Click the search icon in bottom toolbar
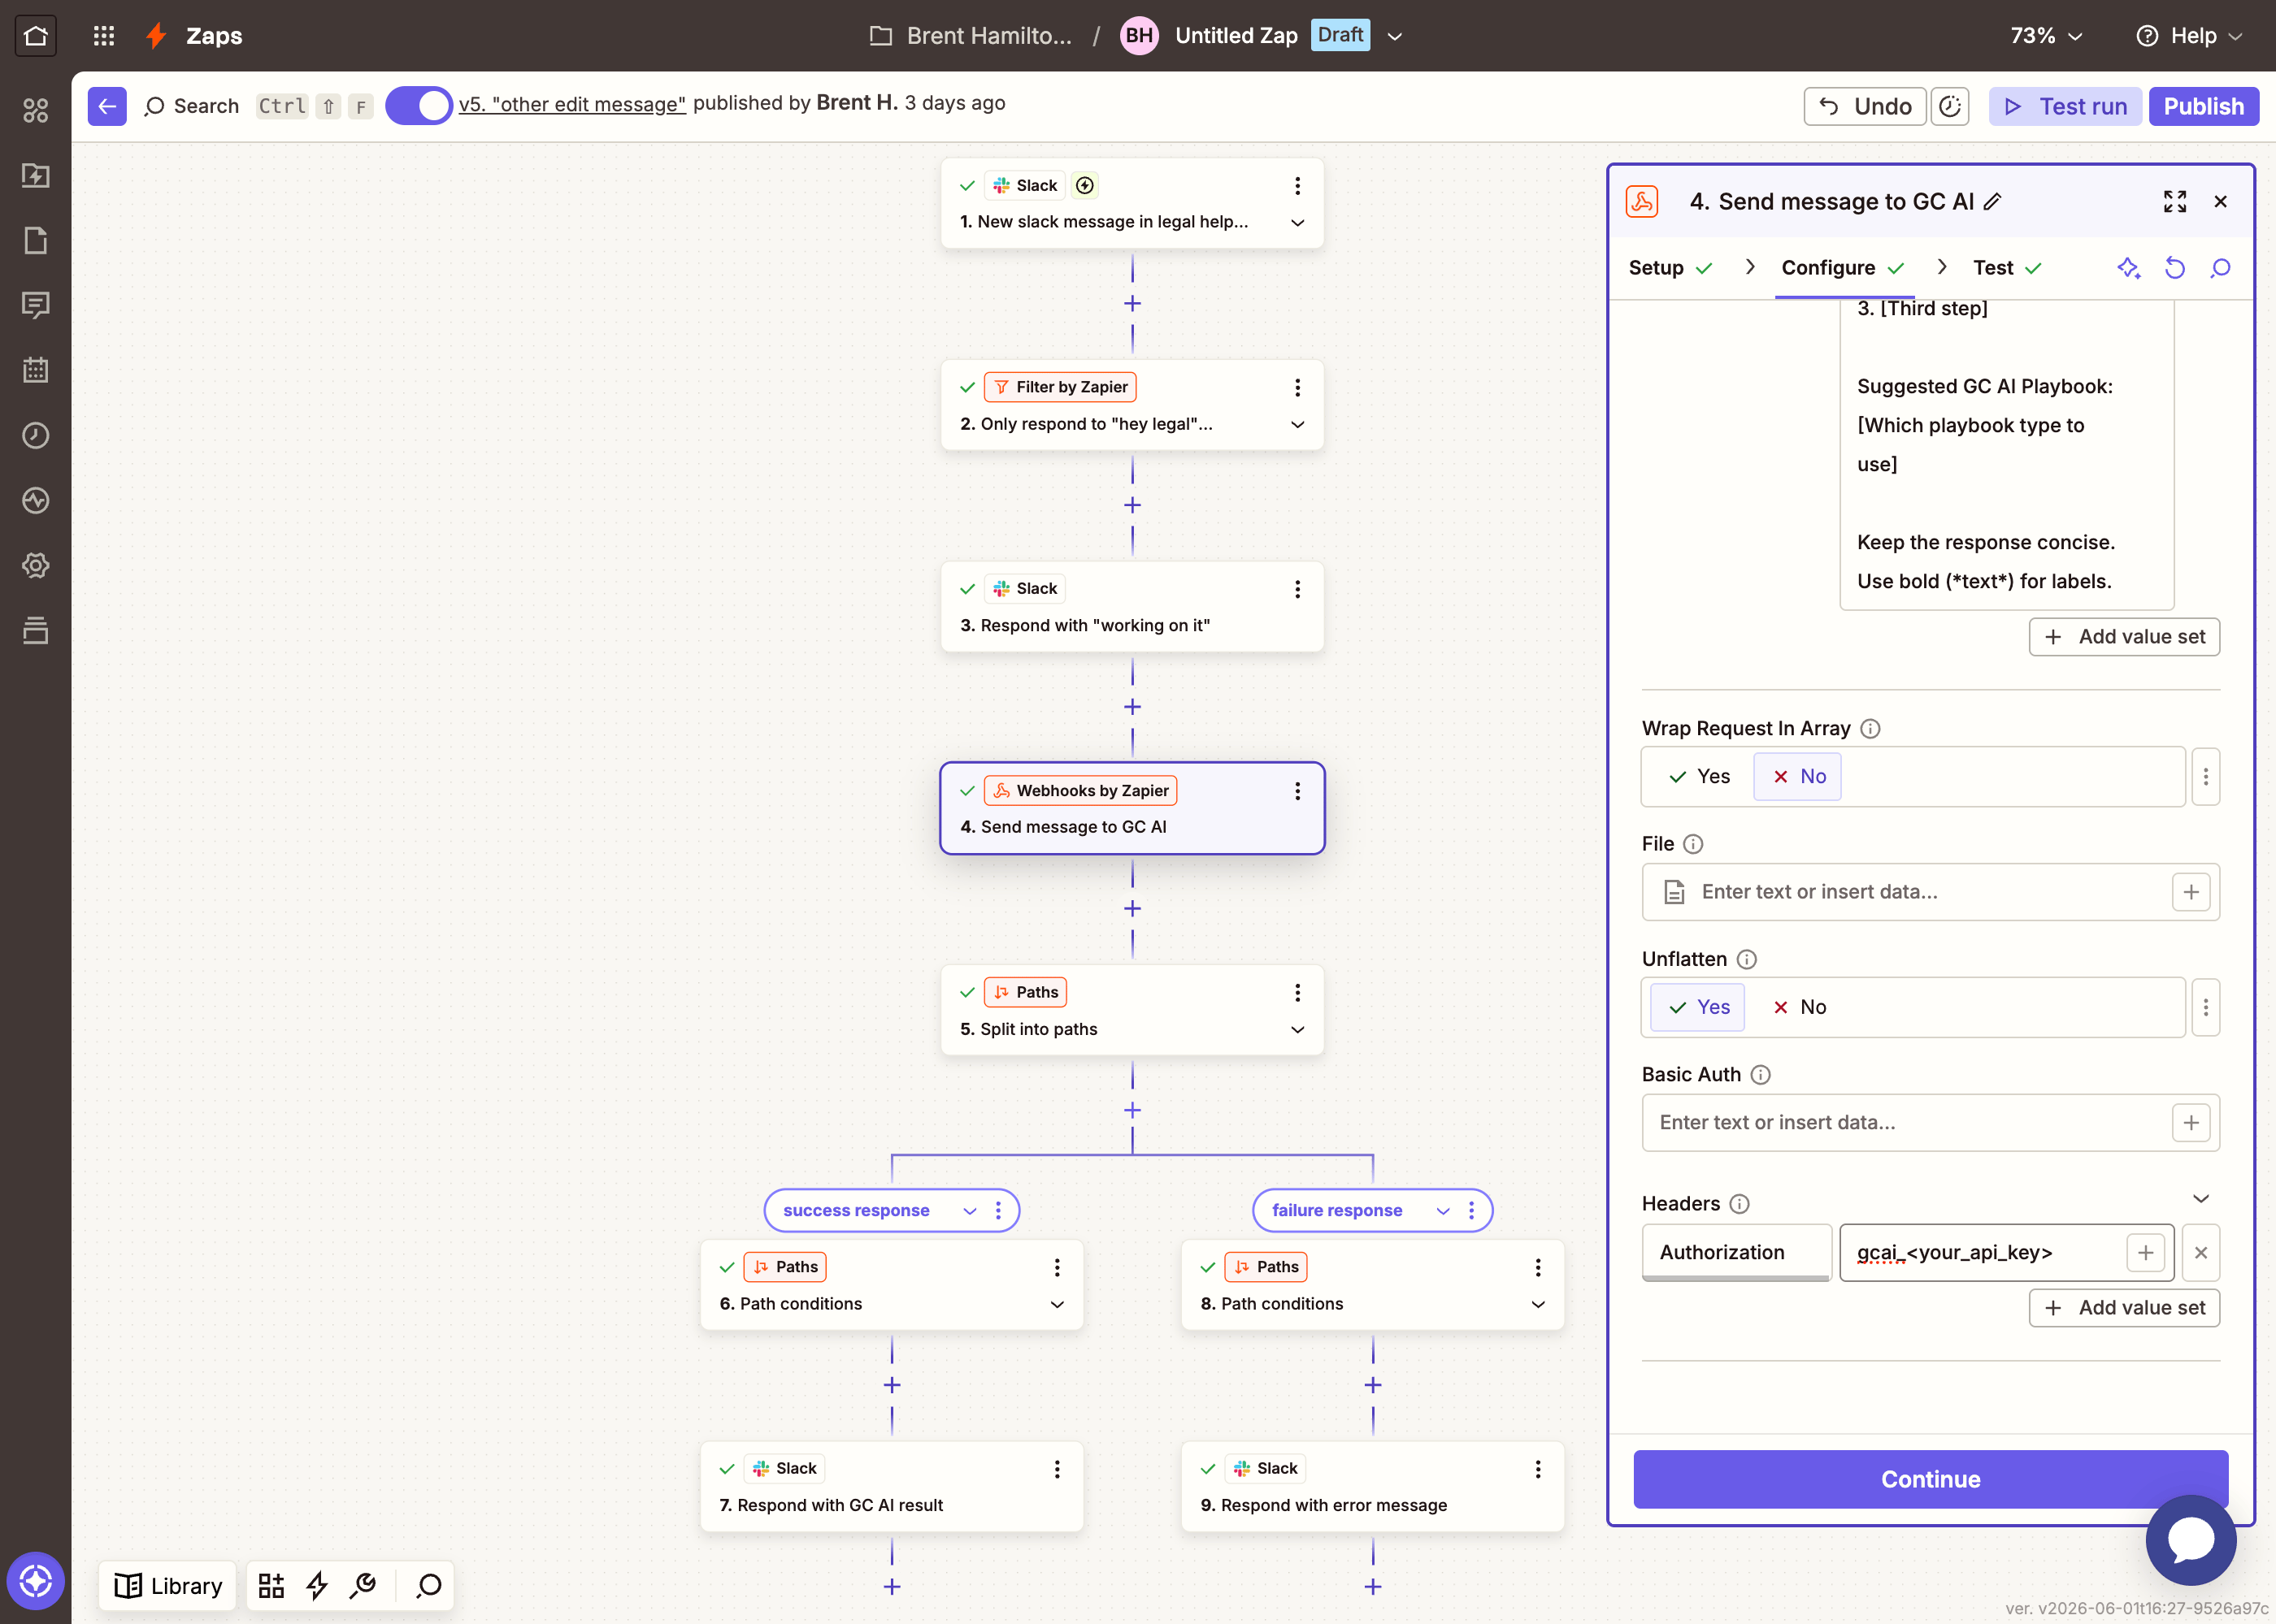The image size is (2276, 1624). coord(429,1586)
